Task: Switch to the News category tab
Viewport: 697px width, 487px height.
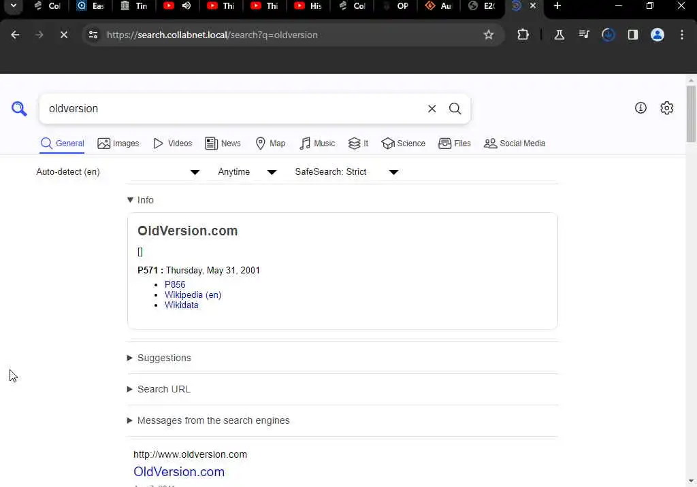Action: [223, 143]
